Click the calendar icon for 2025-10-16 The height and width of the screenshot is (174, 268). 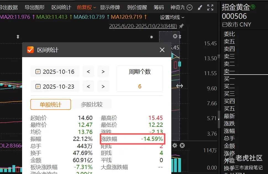tap(38, 72)
